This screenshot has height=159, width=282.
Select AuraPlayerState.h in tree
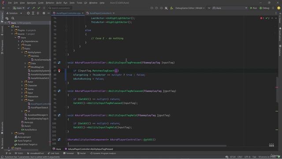39,107
